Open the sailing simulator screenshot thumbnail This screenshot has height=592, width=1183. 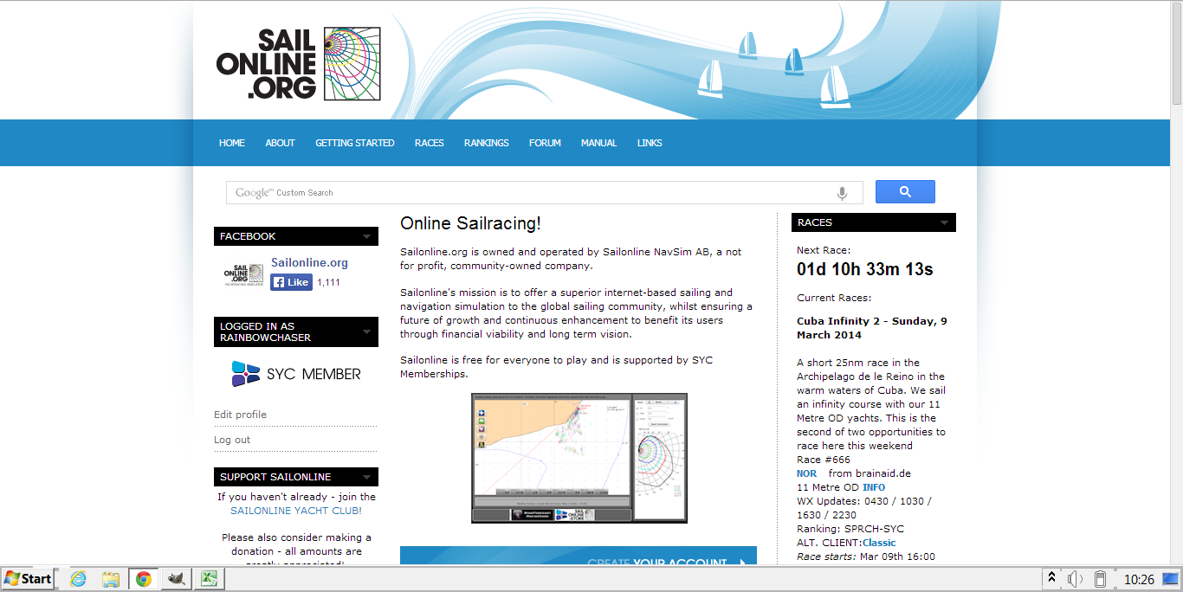pyautogui.click(x=579, y=459)
